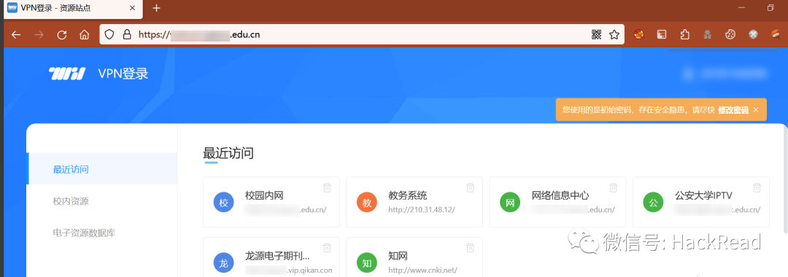Click the red circular extension icon in toolbar
The width and height of the screenshot is (788, 277).
638,35
